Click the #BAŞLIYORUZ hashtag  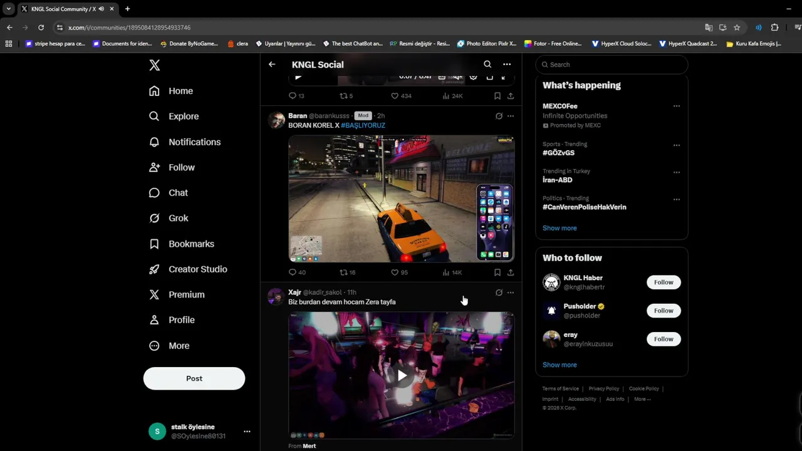tap(363, 125)
